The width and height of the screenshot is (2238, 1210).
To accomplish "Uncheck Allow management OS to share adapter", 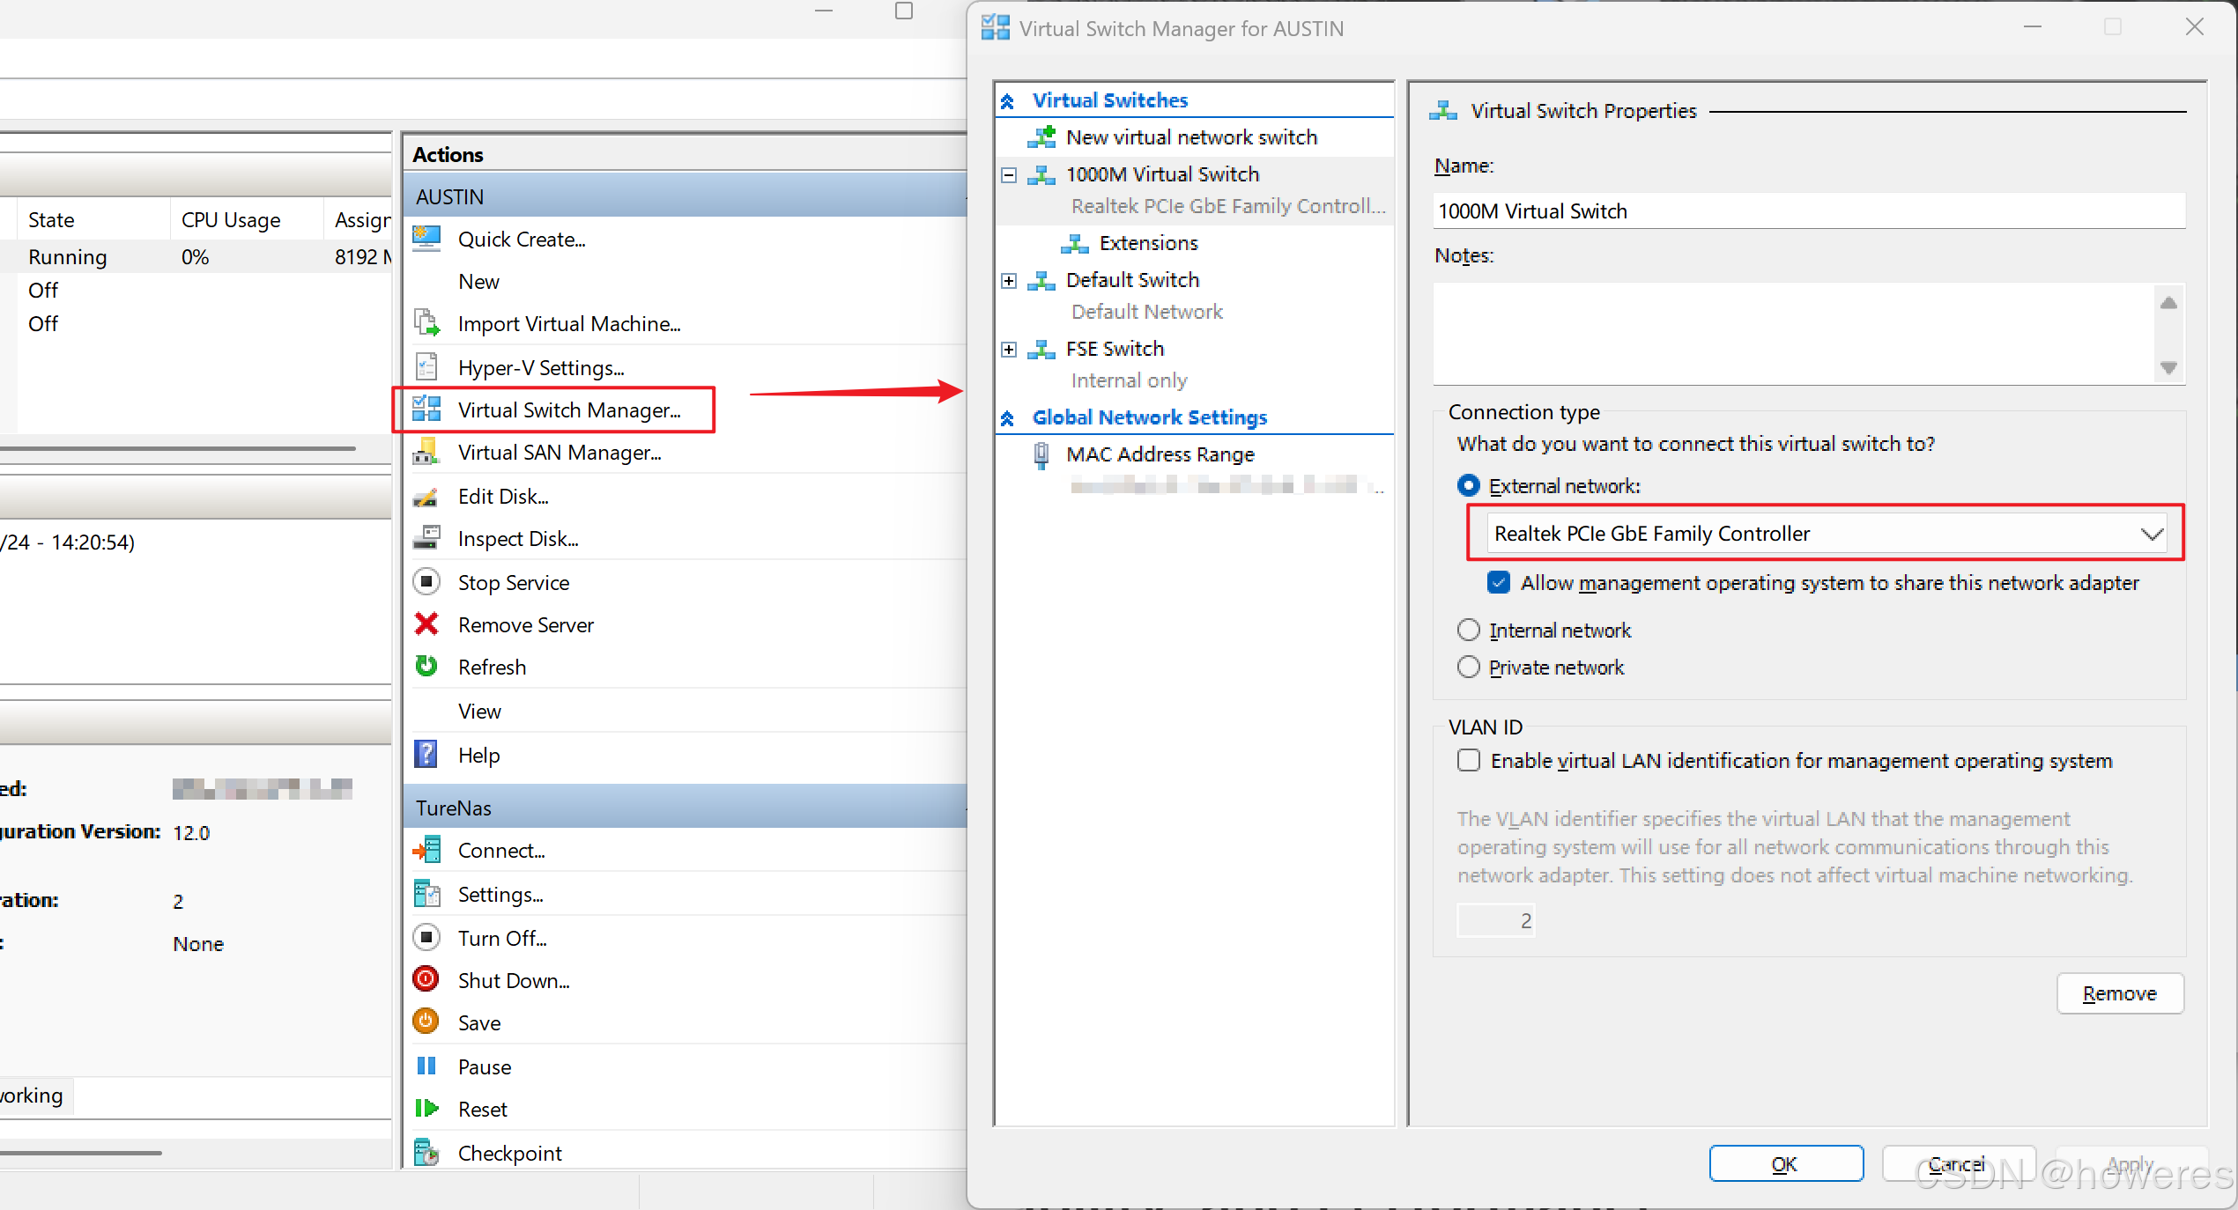I will click(x=1498, y=582).
